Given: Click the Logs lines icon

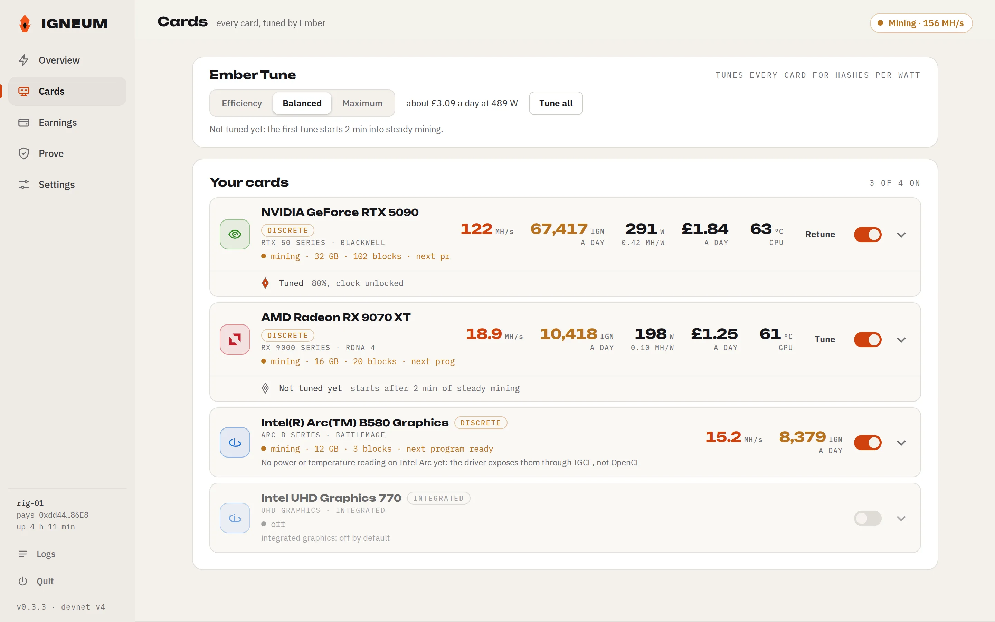Looking at the screenshot, I should (x=23, y=554).
